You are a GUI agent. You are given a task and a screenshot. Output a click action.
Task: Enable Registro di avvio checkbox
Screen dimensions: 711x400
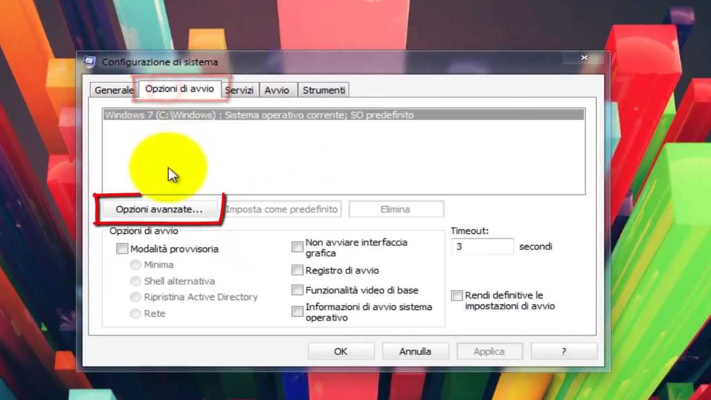[x=297, y=271]
